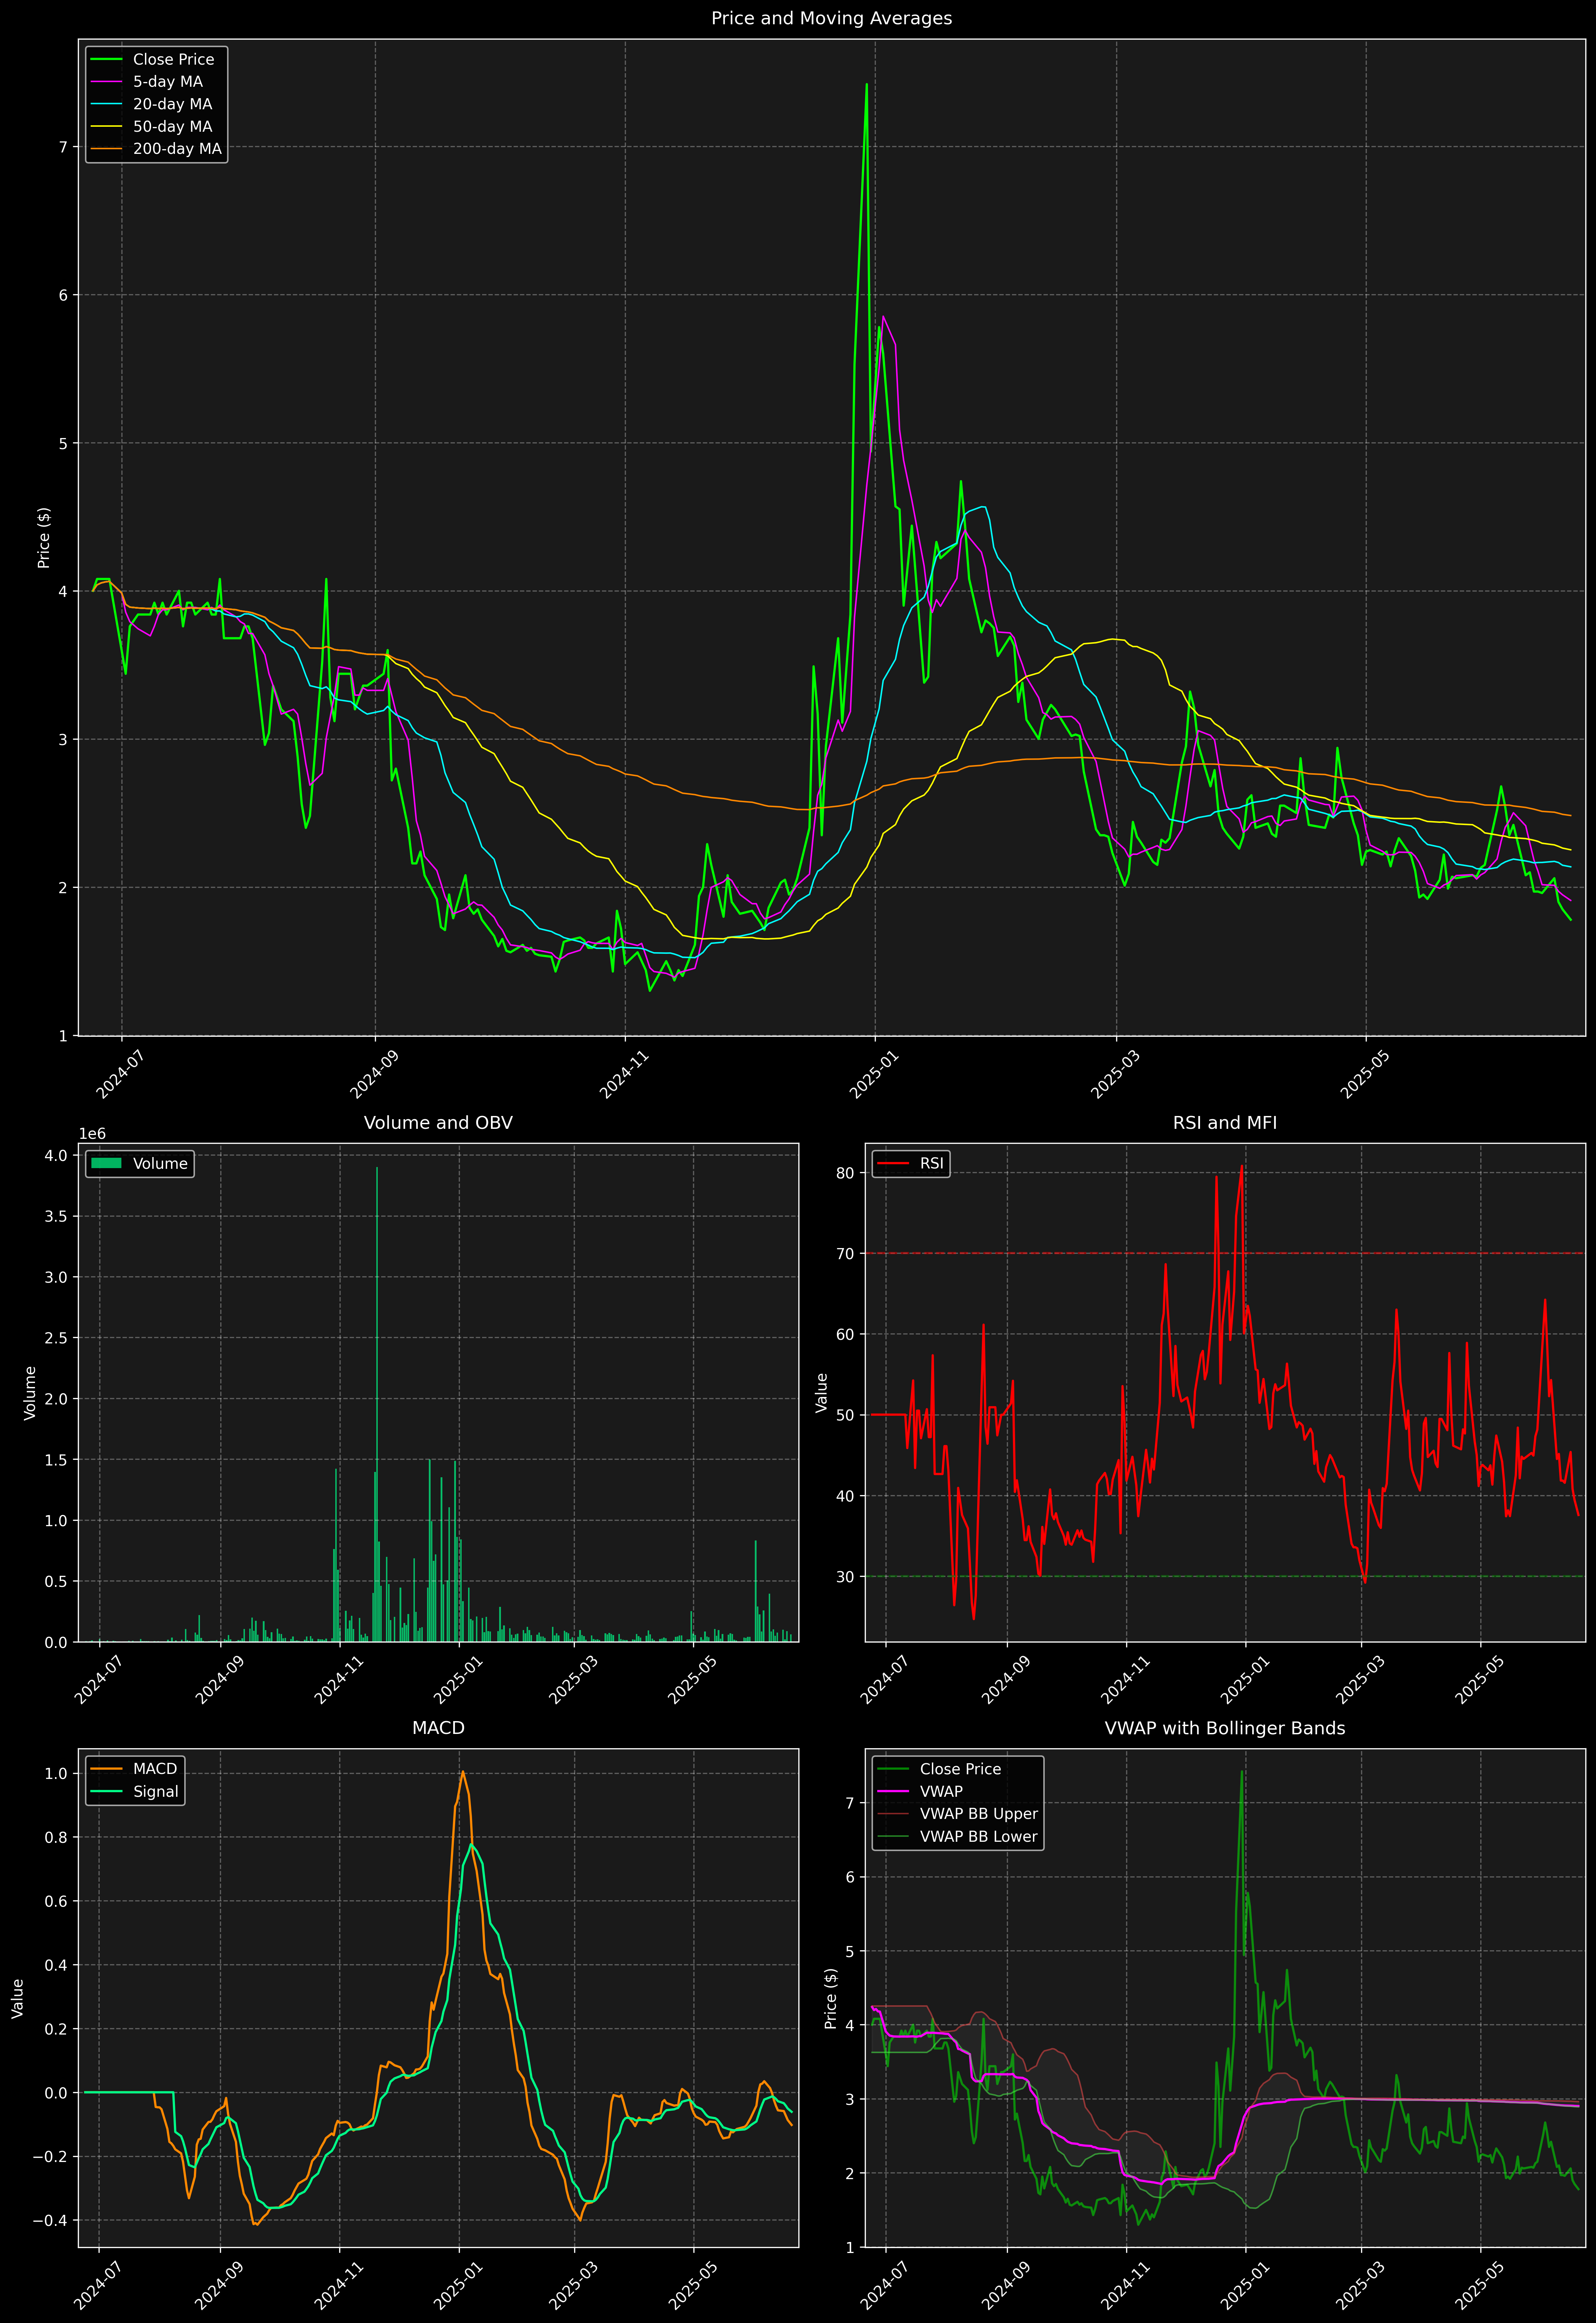This screenshot has height=2323, width=1596.
Task: Select the '200-day MA' legend entry
Action: click(x=177, y=149)
